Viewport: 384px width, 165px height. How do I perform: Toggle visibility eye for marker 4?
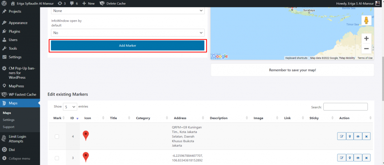click(358, 137)
